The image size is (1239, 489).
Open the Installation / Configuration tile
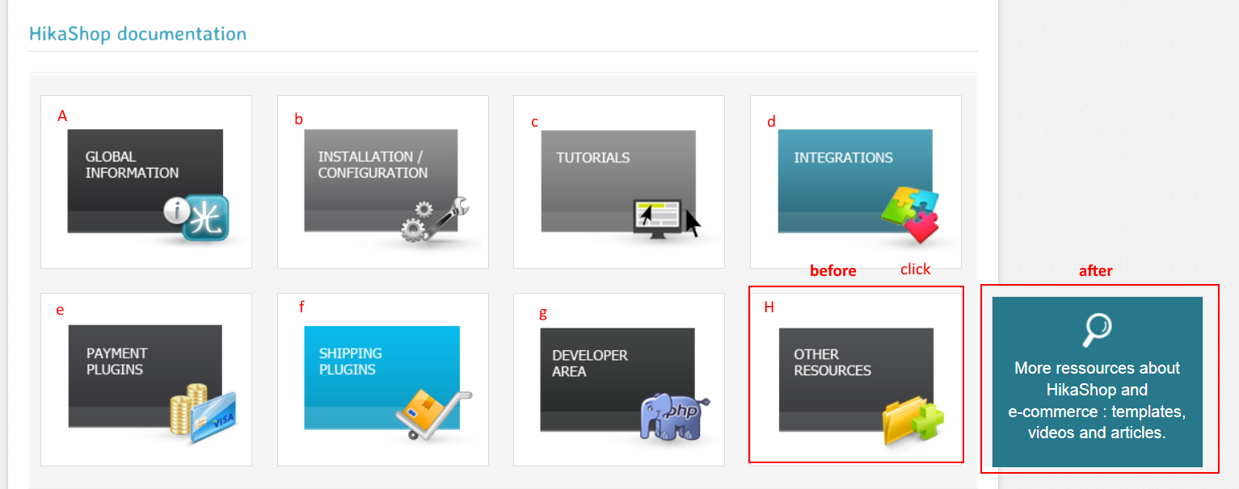pyautogui.click(x=383, y=182)
